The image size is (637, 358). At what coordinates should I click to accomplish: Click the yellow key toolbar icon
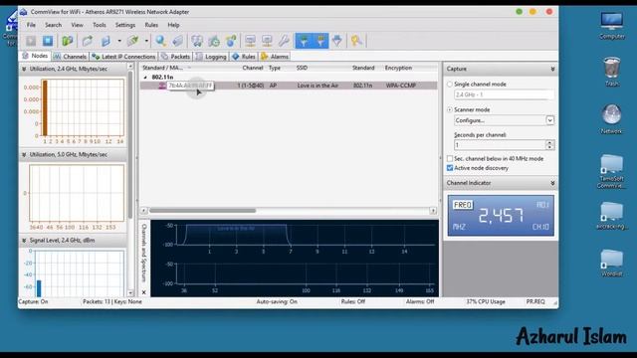(356, 41)
